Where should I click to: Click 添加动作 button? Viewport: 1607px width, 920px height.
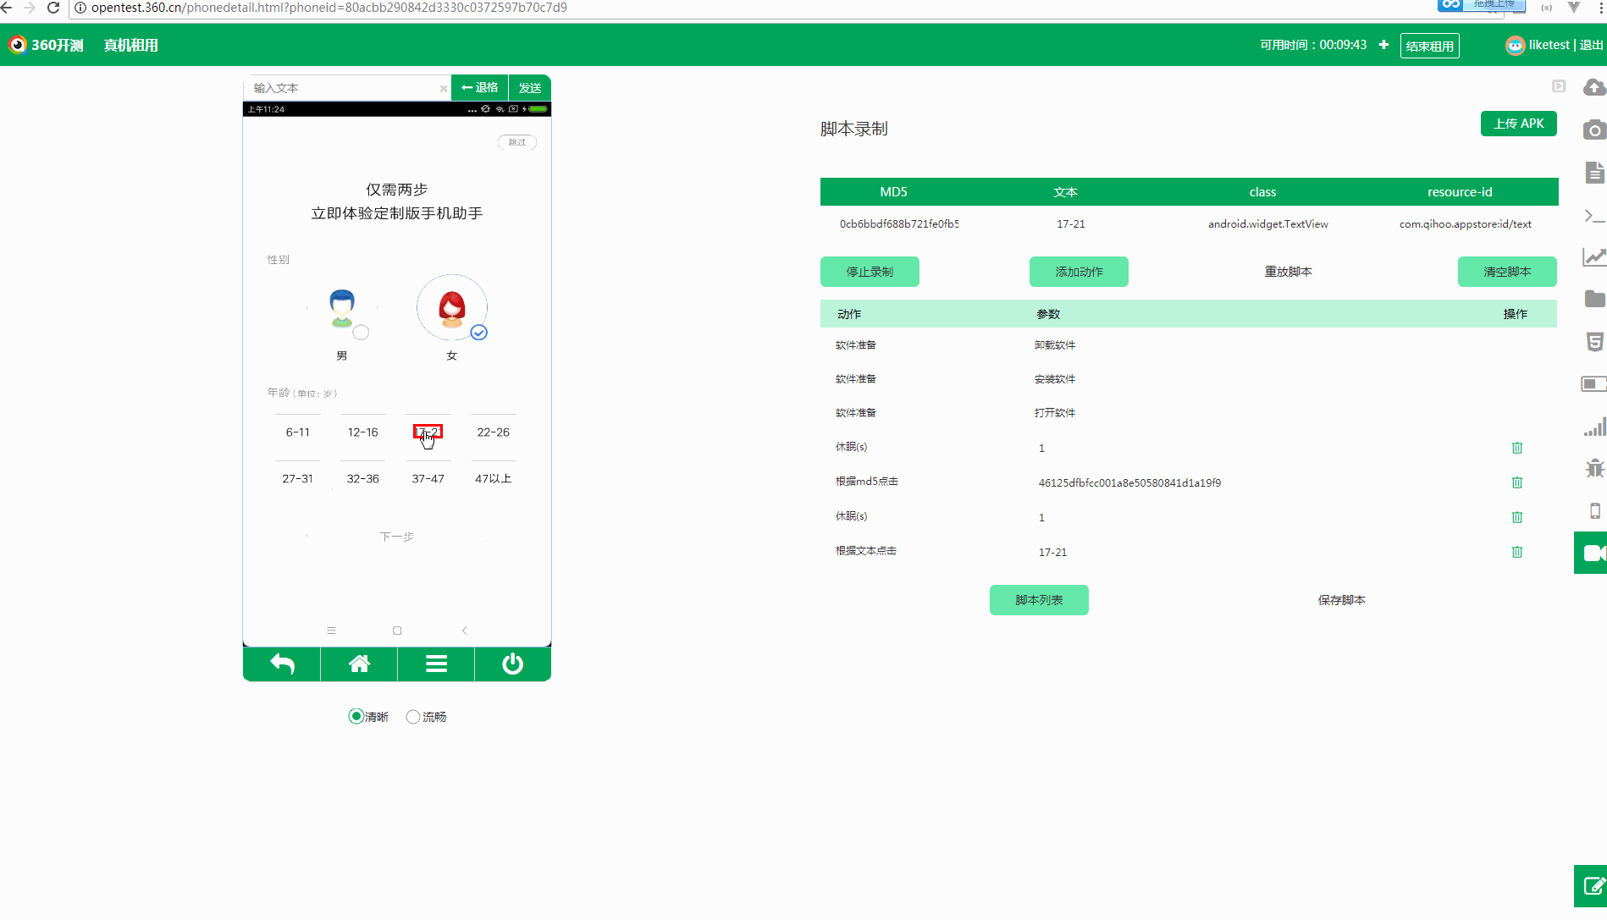[1079, 272]
